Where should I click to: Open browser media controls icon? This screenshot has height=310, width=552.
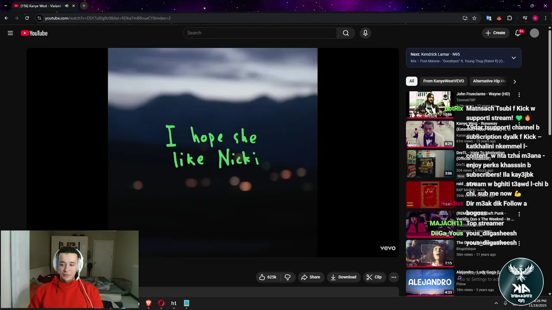[525, 18]
